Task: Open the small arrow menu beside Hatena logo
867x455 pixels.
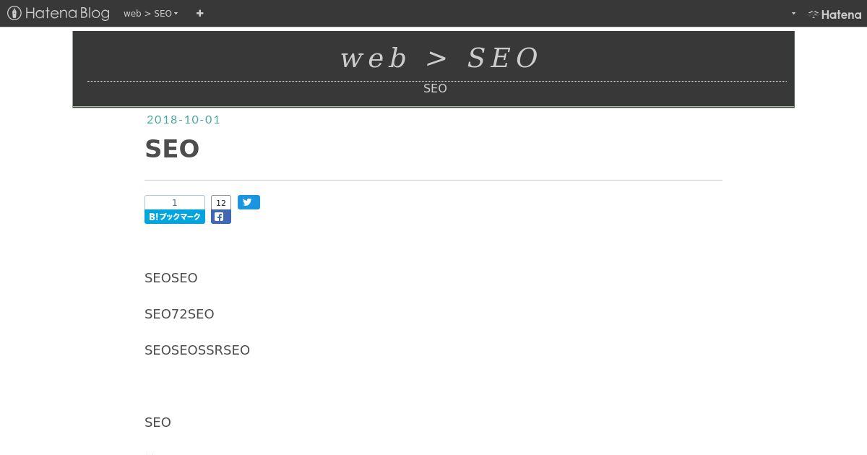Action: 793,13
